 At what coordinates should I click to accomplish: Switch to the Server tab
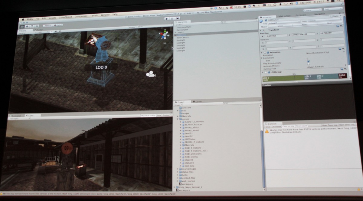(198, 101)
